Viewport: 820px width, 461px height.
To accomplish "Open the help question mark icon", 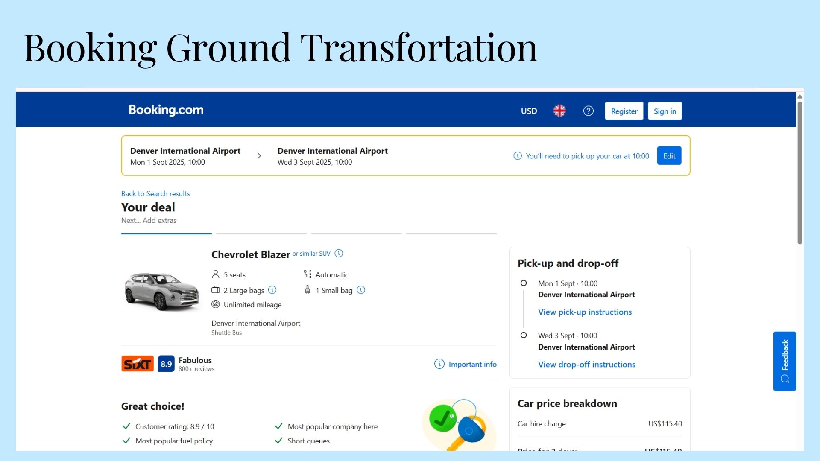I will point(589,111).
